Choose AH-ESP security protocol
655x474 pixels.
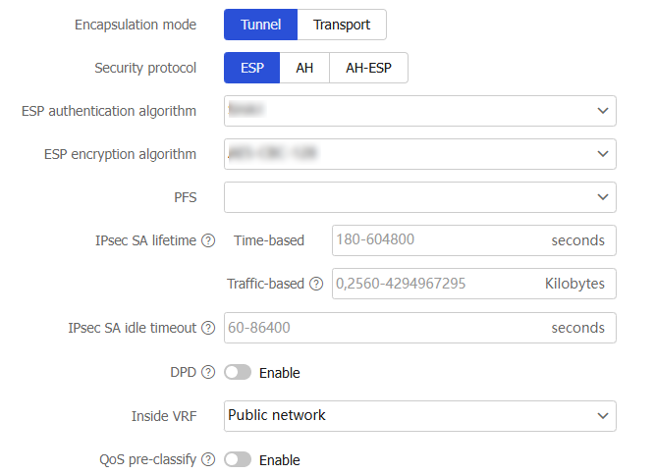(x=367, y=69)
